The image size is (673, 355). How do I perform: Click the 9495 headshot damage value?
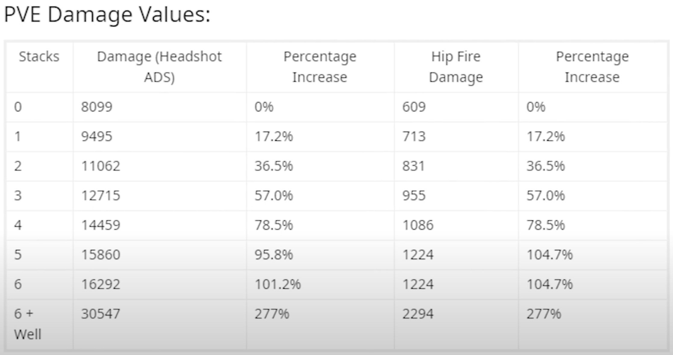(97, 137)
